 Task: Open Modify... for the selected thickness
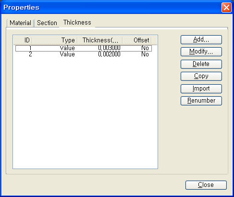201,52
